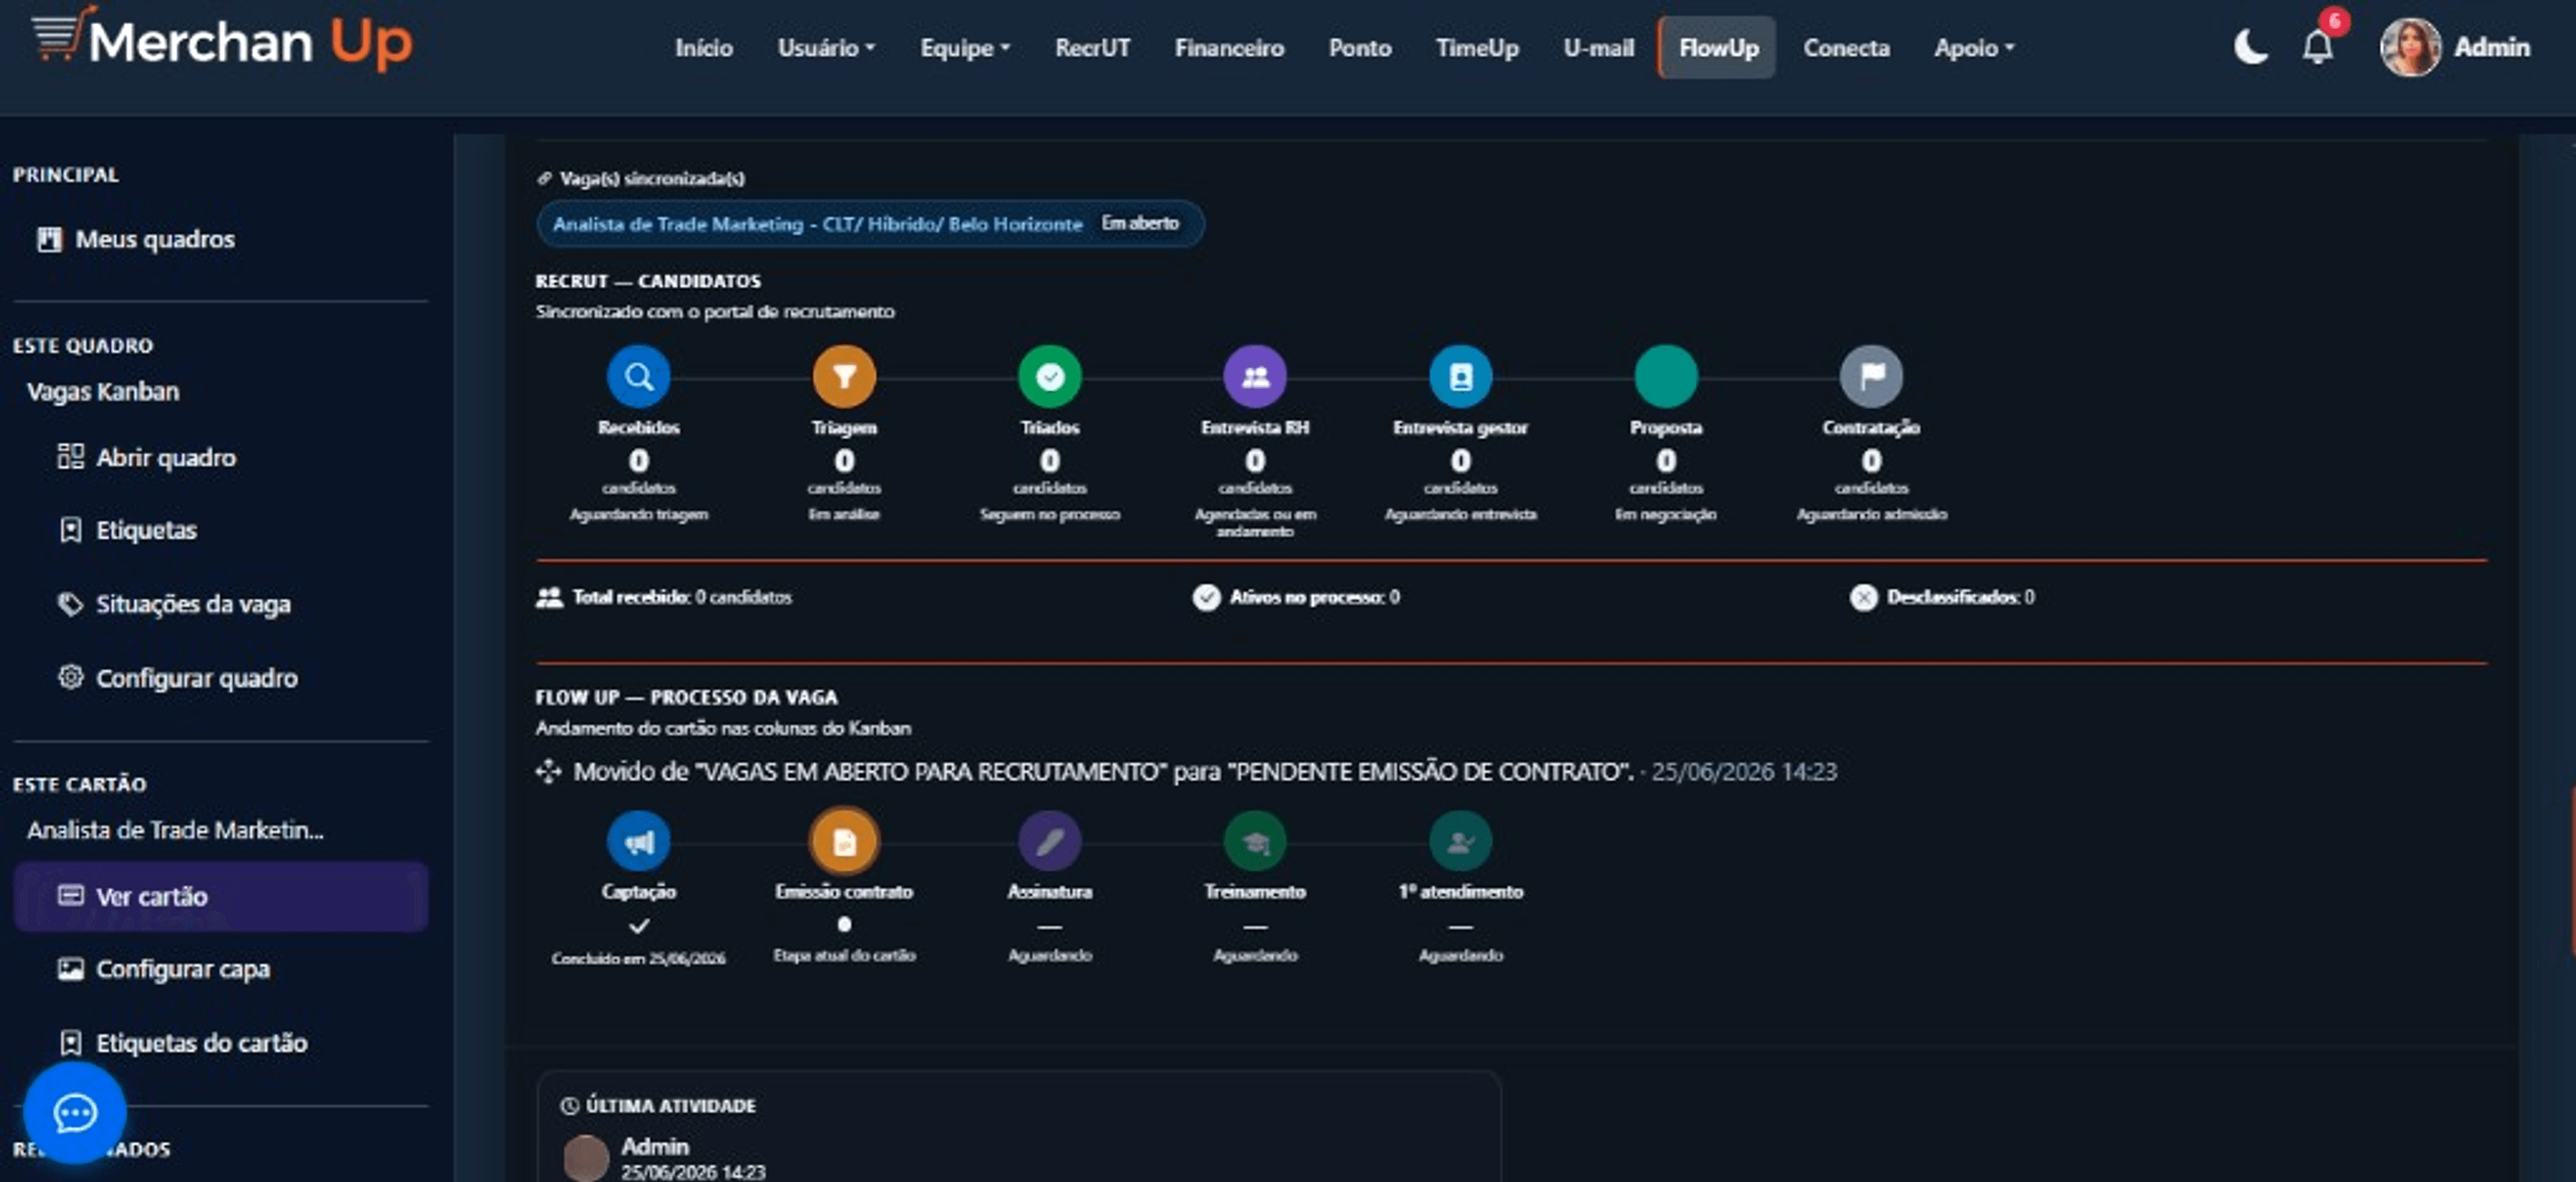The height and width of the screenshot is (1182, 2576).
Task: Click the Contratação flag stage icon
Action: (x=1872, y=377)
